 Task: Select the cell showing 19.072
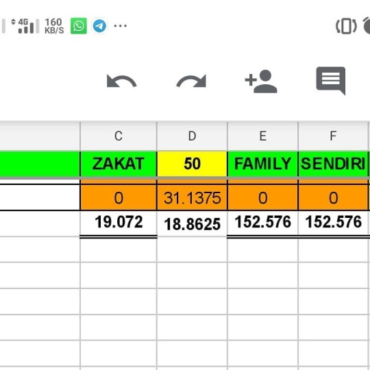pos(119,223)
